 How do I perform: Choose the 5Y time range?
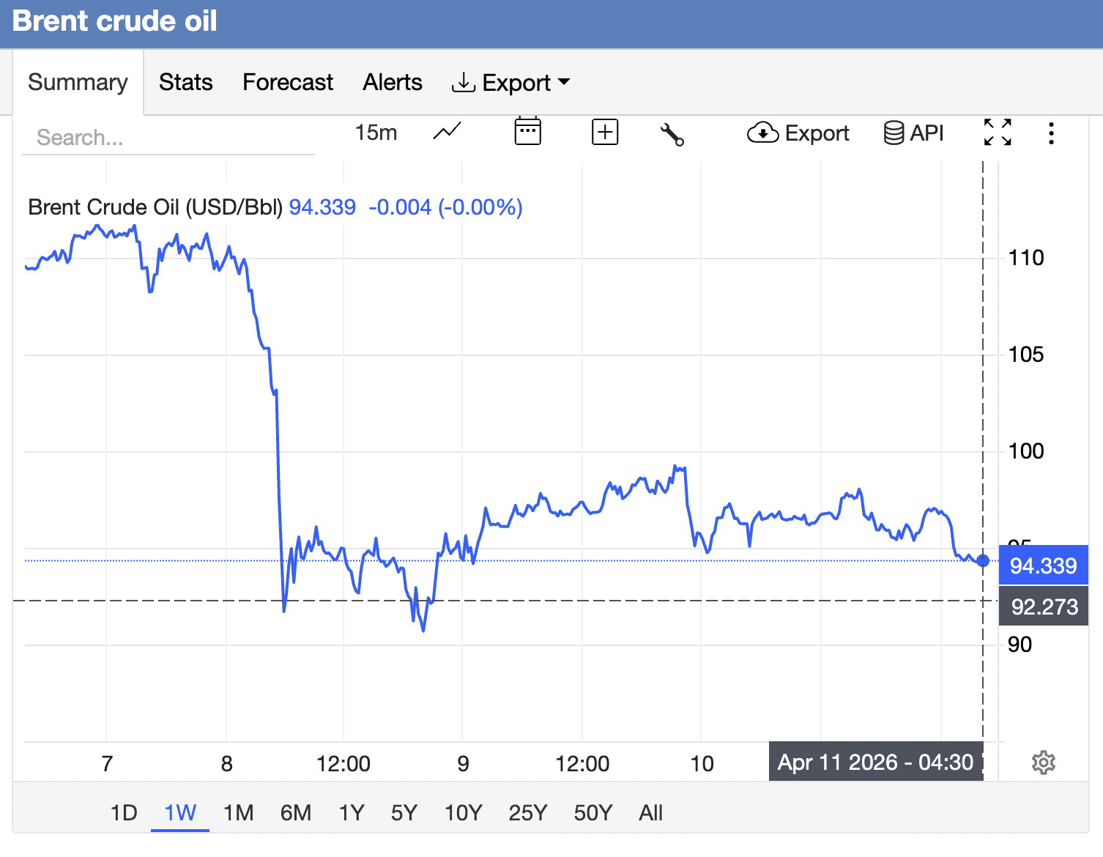(x=404, y=812)
